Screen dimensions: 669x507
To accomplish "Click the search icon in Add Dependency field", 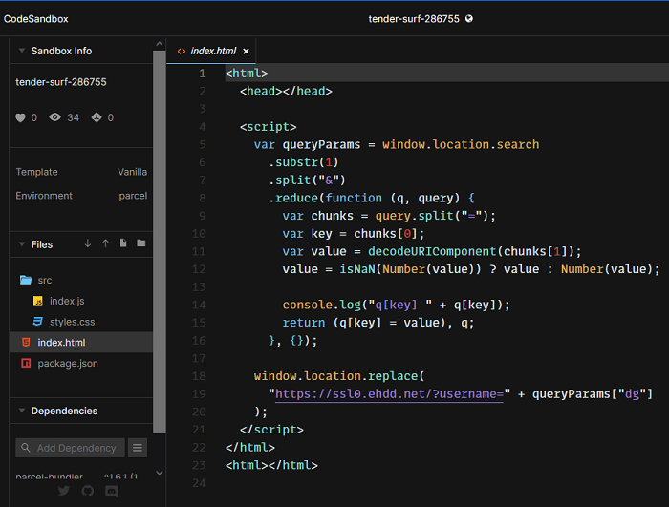I will pos(26,448).
